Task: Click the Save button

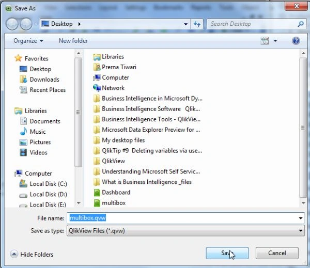Action: click(x=227, y=253)
